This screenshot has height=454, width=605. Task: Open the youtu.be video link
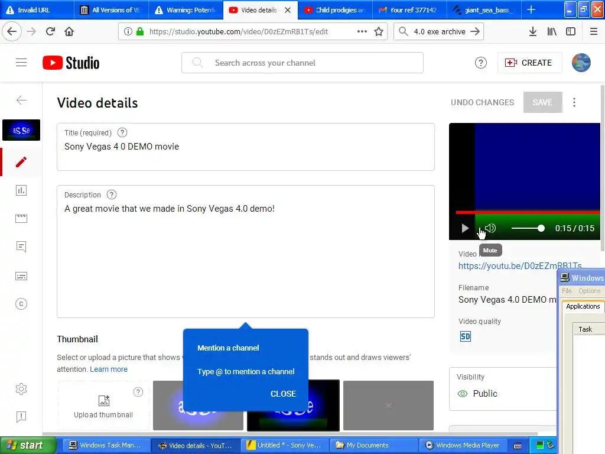click(520, 265)
